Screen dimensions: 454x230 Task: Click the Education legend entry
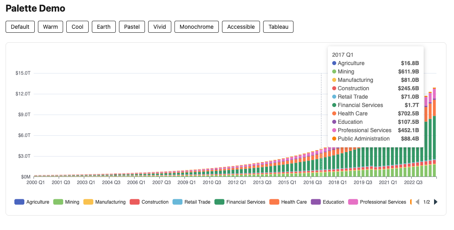[327, 202]
